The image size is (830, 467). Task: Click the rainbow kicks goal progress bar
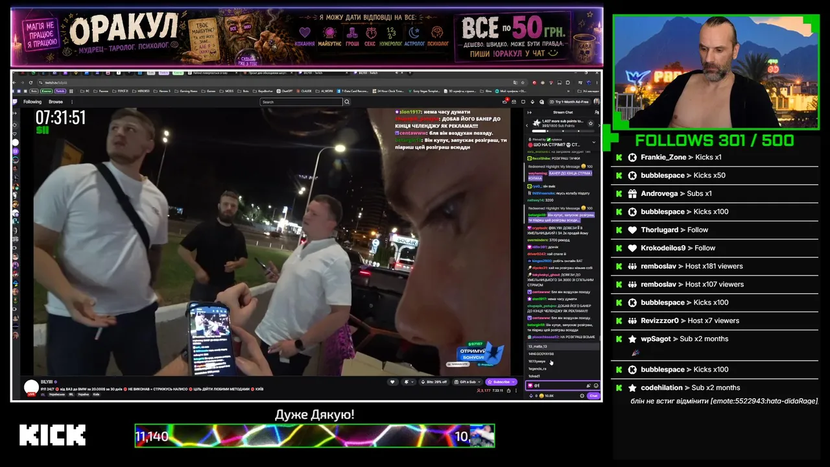[314, 436]
